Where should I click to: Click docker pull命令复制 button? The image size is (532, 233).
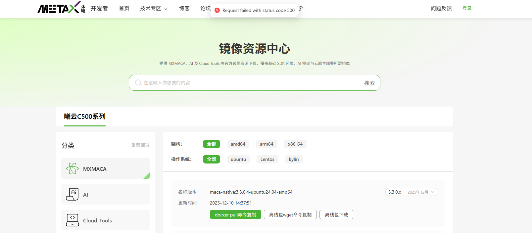pos(235,215)
